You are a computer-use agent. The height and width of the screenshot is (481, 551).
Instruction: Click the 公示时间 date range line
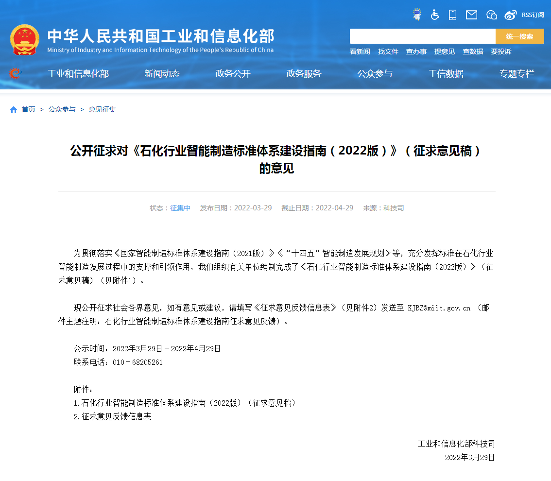[x=147, y=348]
